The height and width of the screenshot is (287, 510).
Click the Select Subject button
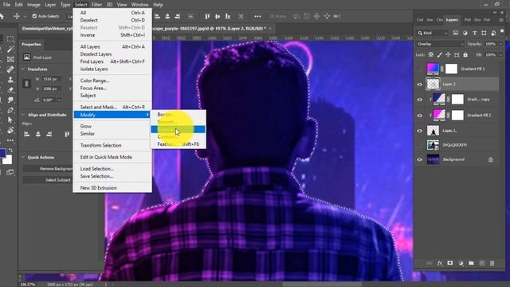coord(48,180)
